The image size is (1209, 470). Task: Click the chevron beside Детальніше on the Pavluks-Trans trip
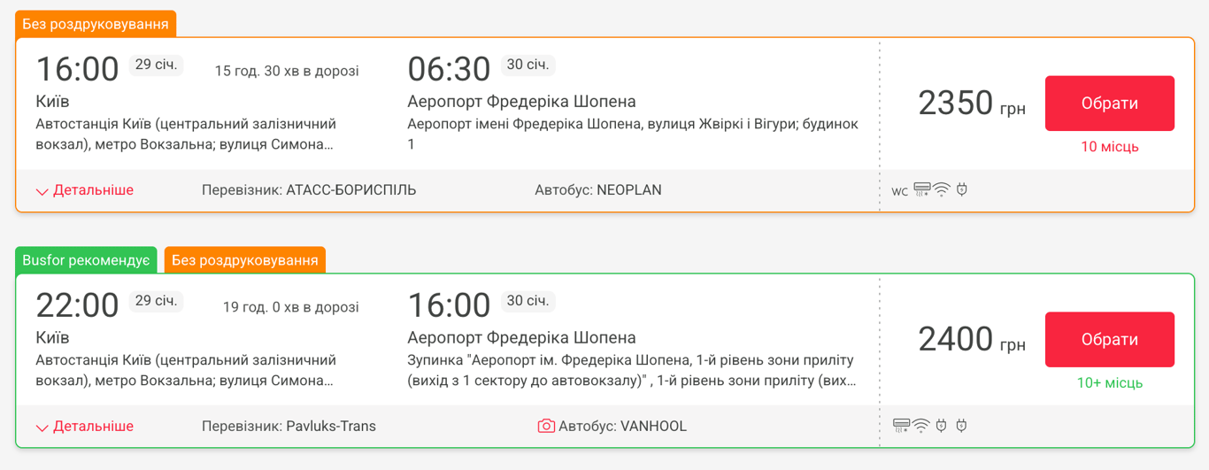[x=42, y=428]
